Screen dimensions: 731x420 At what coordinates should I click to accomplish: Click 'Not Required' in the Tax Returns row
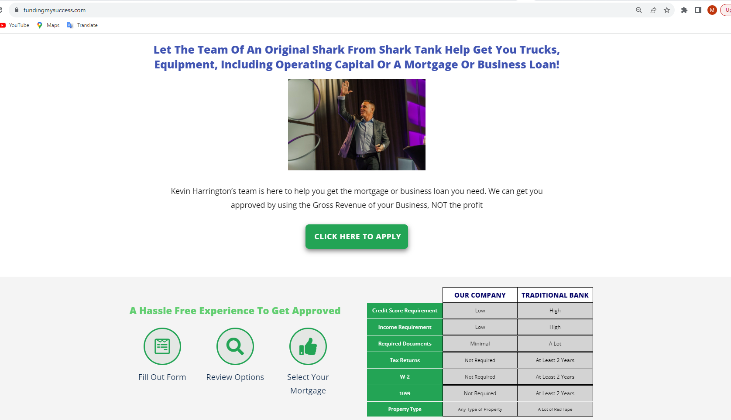coord(480,360)
